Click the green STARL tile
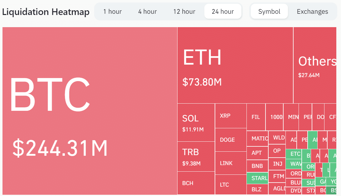341x196 pixels. [x=257, y=178]
